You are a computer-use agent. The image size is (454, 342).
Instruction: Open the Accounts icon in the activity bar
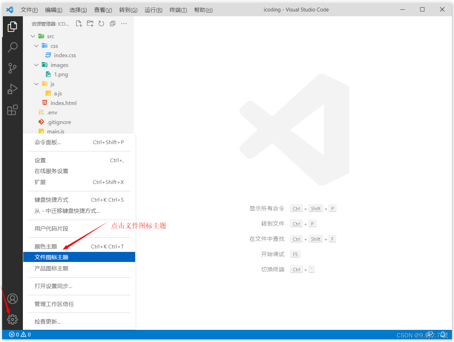point(12,298)
